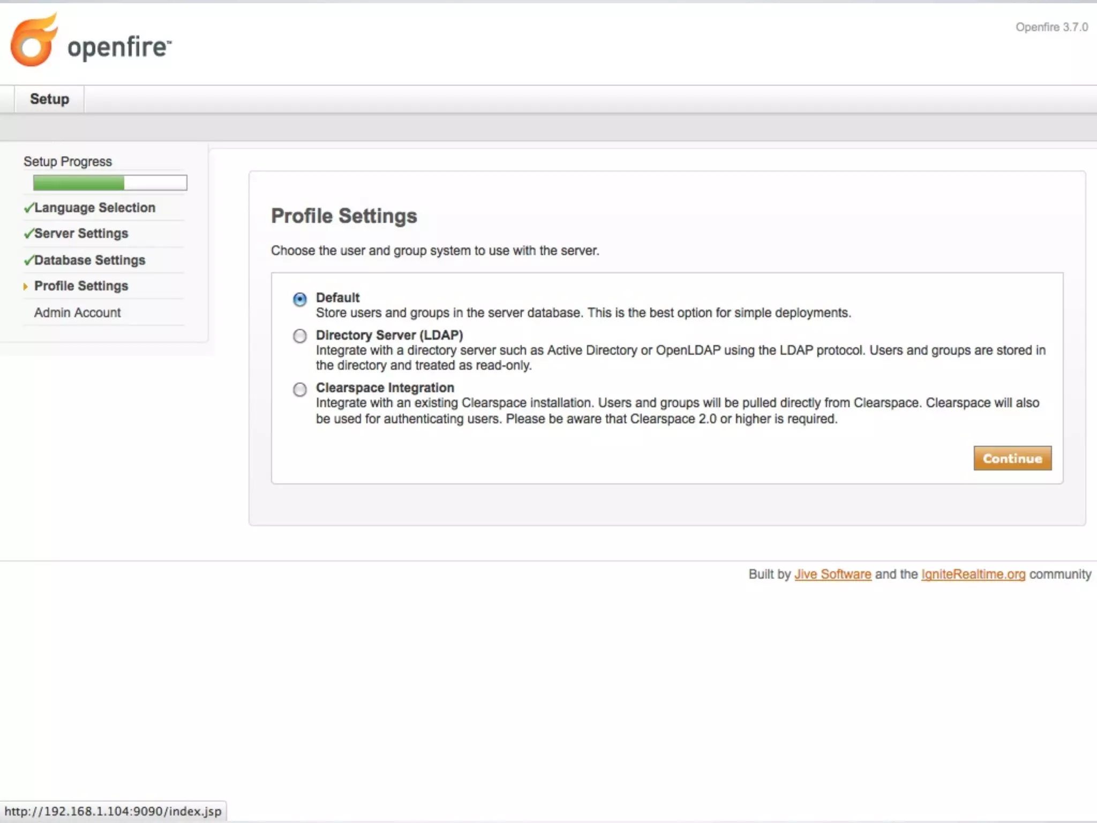Select the Default radio option
This screenshot has height=823, width=1097.
coord(300,299)
